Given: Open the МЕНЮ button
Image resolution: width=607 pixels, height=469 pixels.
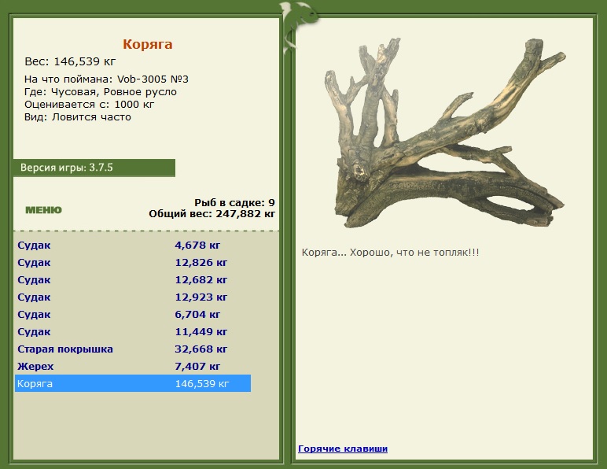Looking at the screenshot, I should (43, 210).
